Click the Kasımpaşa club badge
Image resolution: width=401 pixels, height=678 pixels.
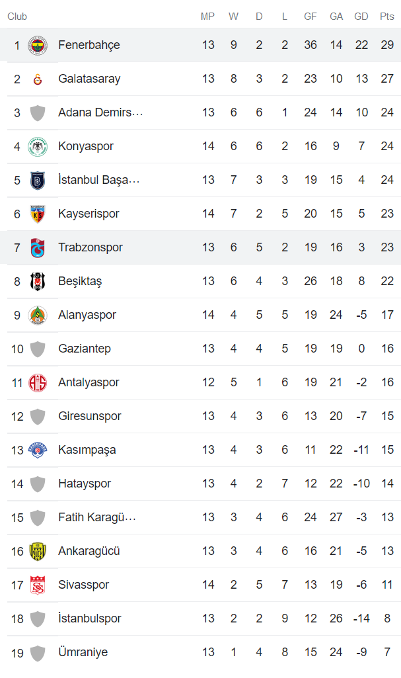(x=38, y=449)
